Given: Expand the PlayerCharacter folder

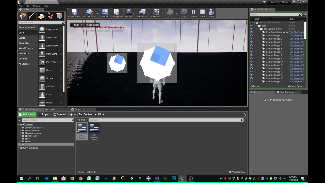Looking at the screenshot, I should (20, 133).
